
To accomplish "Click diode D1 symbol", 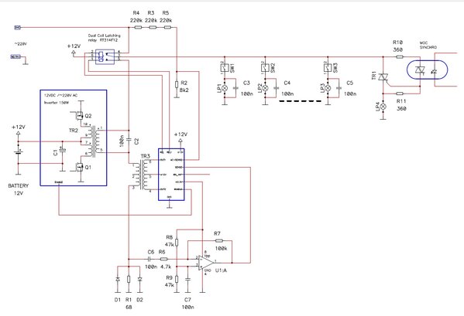I will pos(118,279).
